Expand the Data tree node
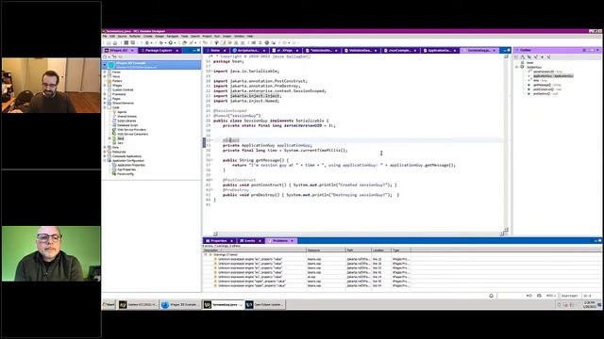This screenshot has height=339, width=604. click(105, 147)
